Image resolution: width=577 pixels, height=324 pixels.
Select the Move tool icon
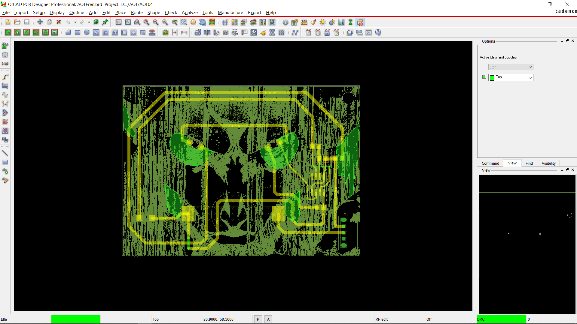40,22
